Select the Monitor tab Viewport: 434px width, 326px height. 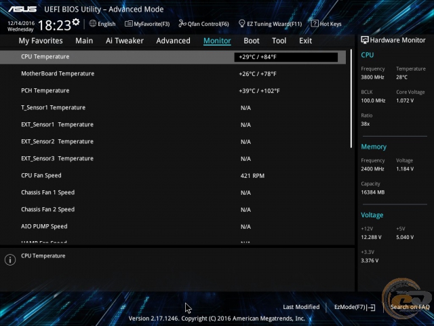point(217,41)
